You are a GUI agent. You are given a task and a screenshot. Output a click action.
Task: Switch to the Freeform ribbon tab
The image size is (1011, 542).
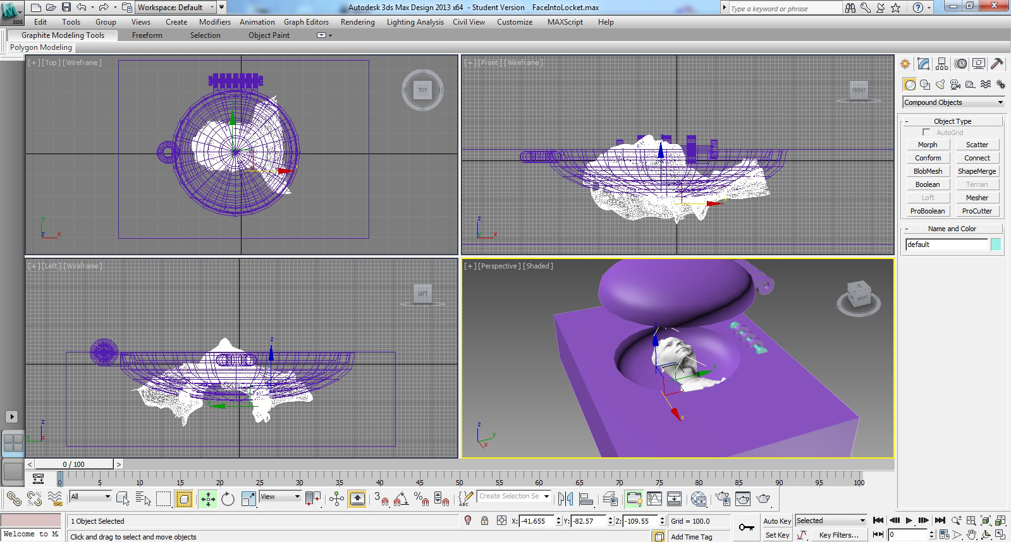147,35
